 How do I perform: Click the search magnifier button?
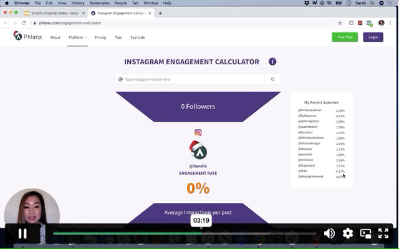point(272,79)
